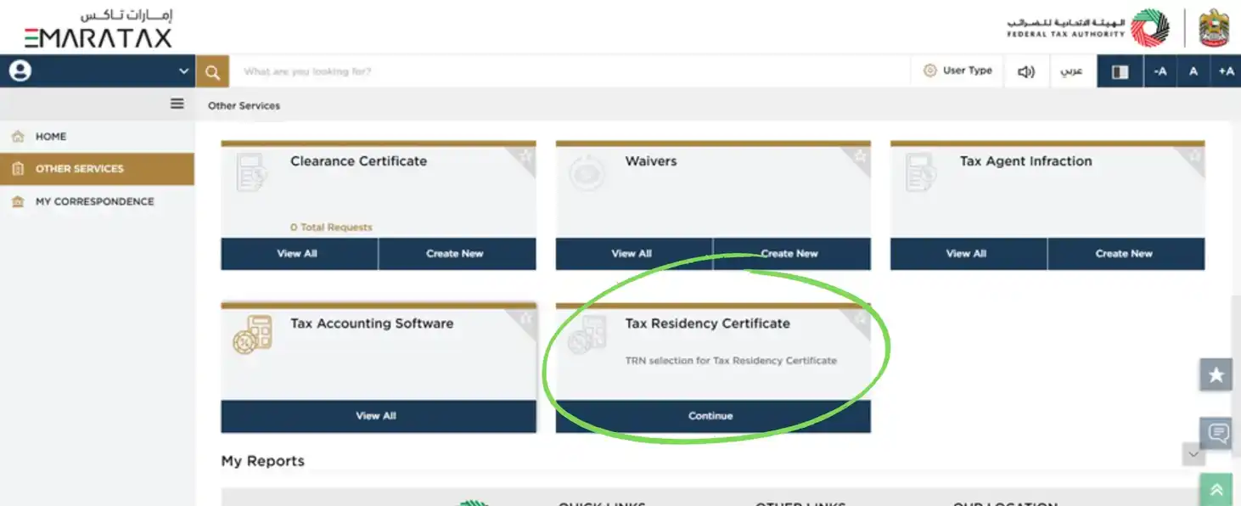The width and height of the screenshot is (1241, 506).
Task: Click the text-to-speech speaker icon
Action: point(1025,71)
